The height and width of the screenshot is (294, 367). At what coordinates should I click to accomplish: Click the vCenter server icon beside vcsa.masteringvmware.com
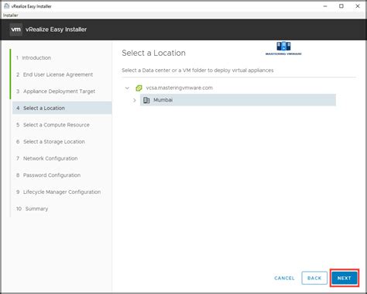coord(139,88)
